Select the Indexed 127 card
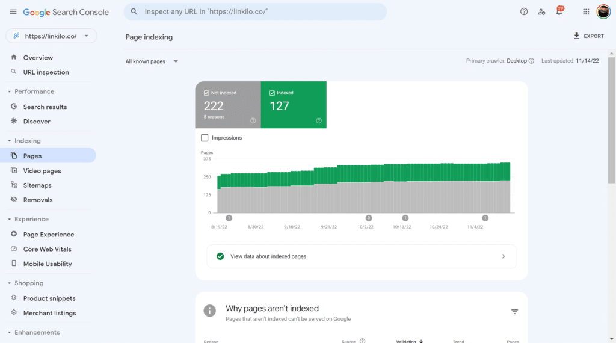616x343 pixels. point(294,105)
